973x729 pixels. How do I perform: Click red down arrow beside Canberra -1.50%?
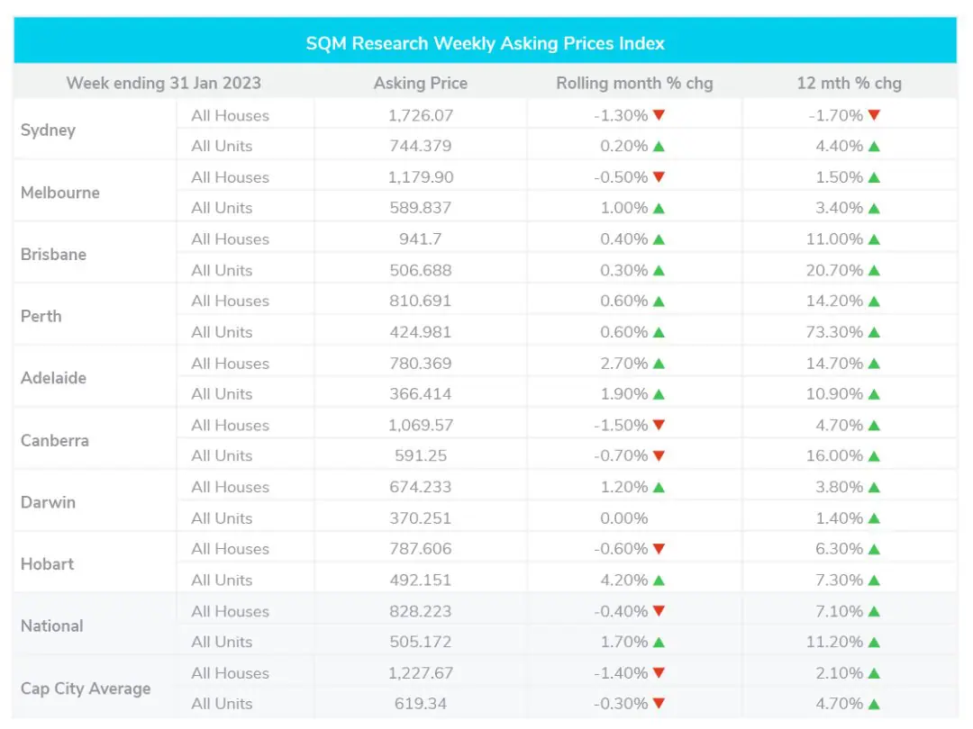click(659, 425)
